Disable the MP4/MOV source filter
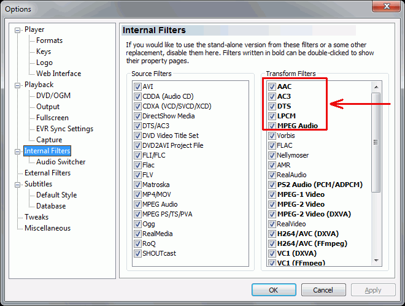Viewport: 405px width, 306px height. [137, 194]
